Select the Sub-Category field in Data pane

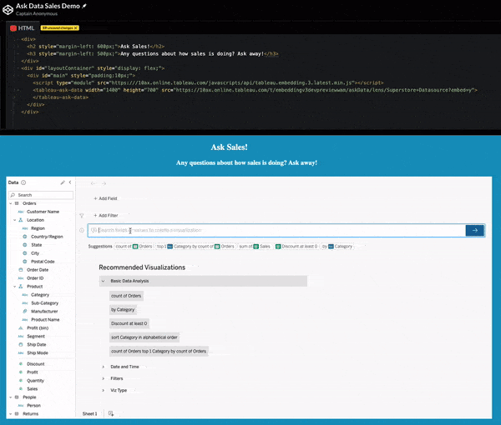[x=44, y=302]
